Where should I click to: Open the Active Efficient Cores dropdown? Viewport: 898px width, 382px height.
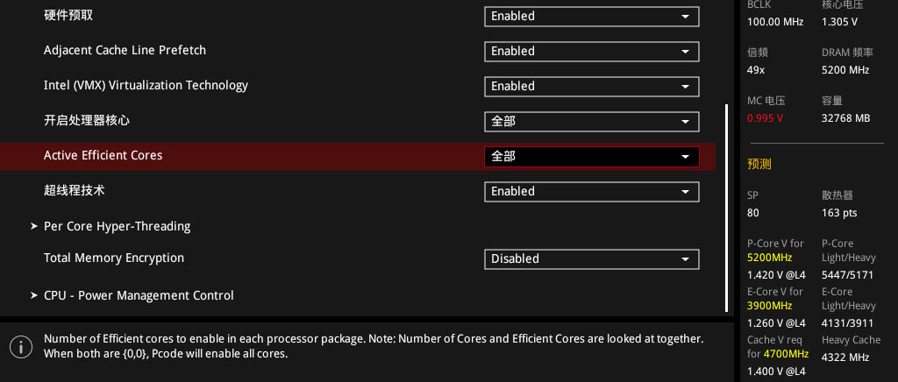pyautogui.click(x=592, y=157)
